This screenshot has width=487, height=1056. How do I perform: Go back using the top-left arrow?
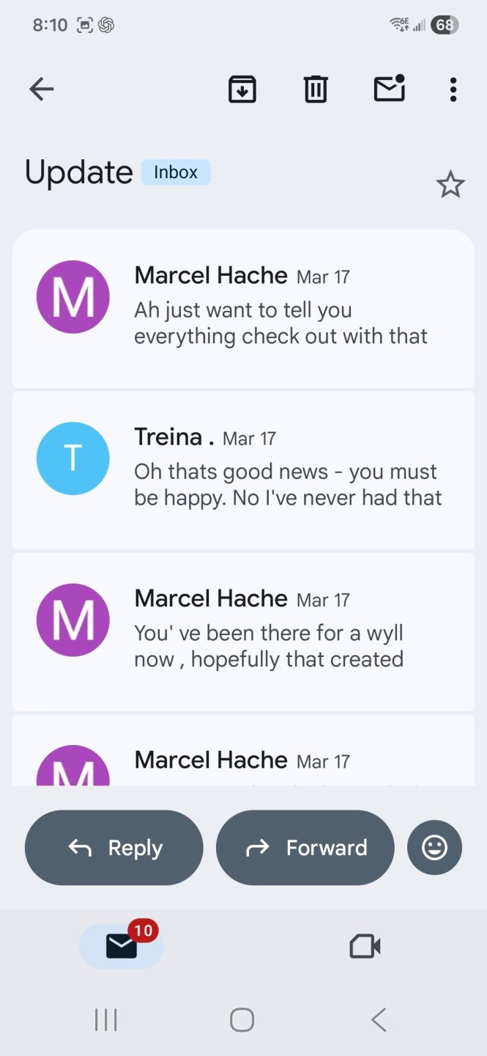click(42, 89)
